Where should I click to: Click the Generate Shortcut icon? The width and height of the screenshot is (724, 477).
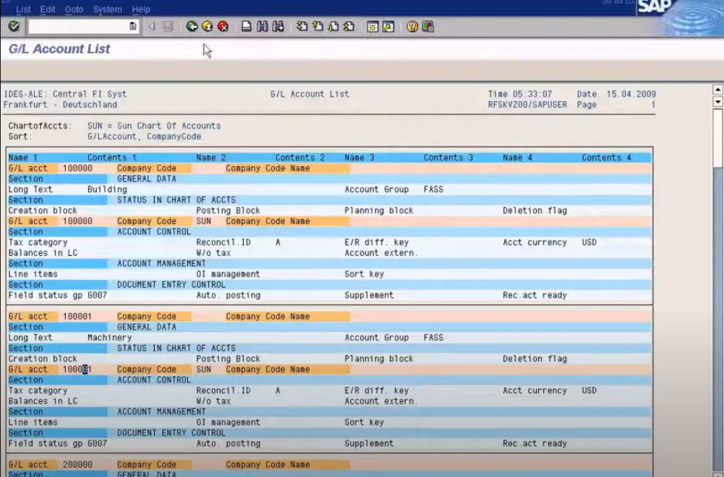[x=388, y=27]
